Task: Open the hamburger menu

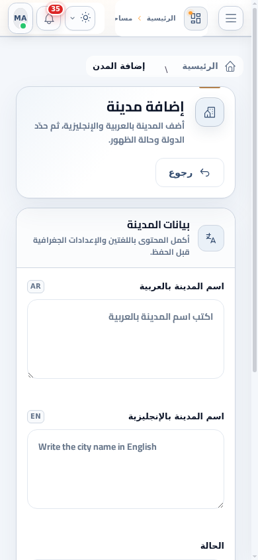Action: [231, 18]
